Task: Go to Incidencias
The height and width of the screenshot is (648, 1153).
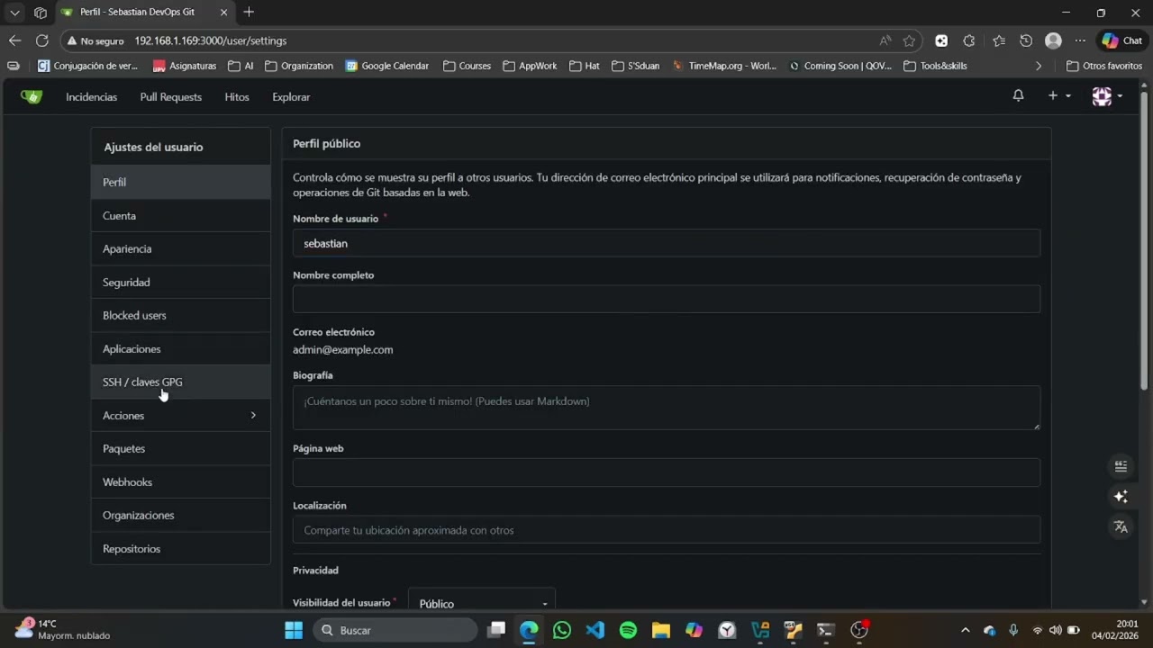Action: [91, 96]
